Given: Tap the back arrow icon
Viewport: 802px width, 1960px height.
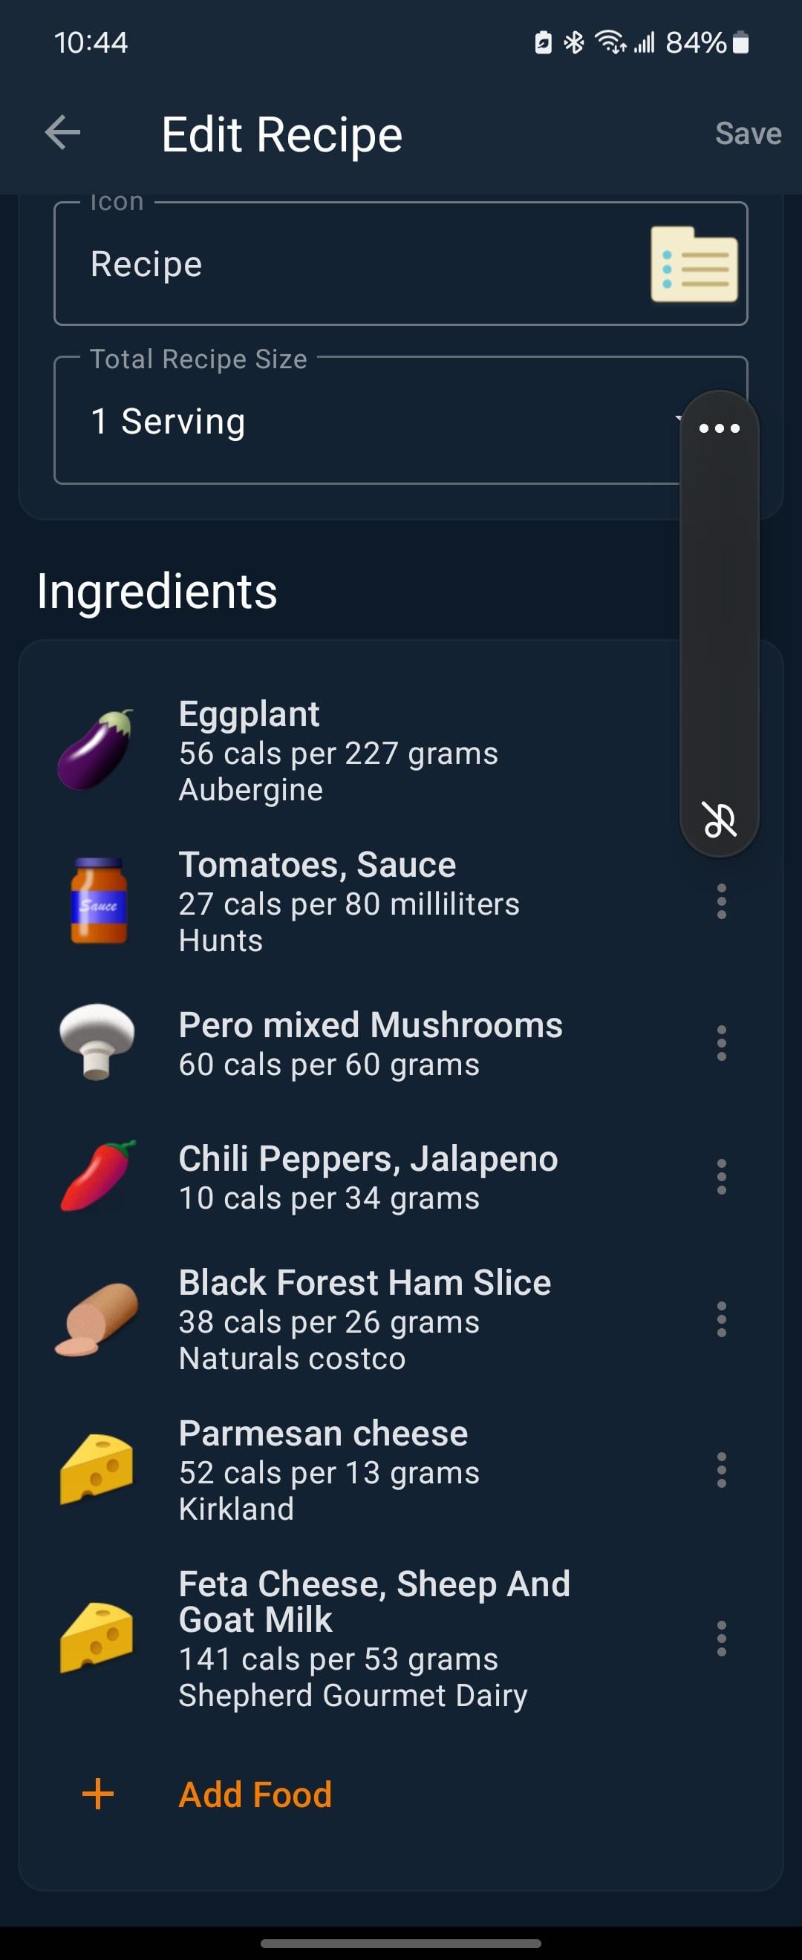Looking at the screenshot, I should coord(62,133).
